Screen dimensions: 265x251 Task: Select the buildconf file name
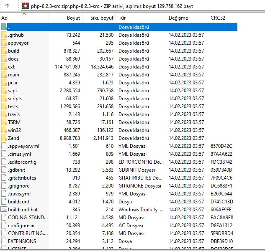[18, 202]
